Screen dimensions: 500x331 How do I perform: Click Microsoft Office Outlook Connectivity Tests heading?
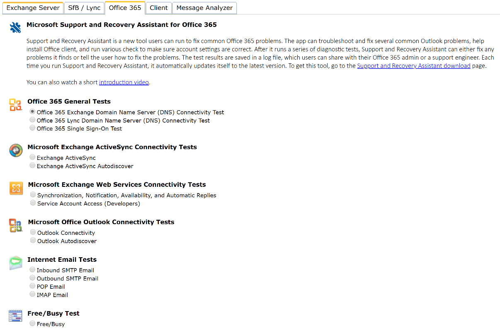[x=101, y=222]
